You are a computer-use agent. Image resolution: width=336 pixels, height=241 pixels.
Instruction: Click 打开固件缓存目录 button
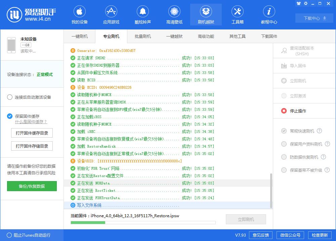[32, 133]
